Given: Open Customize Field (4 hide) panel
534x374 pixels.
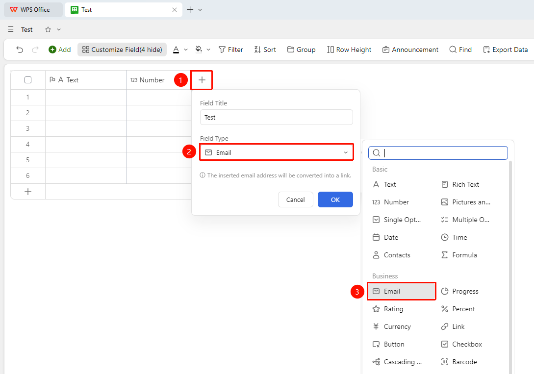Looking at the screenshot, I should pos(122,50).
